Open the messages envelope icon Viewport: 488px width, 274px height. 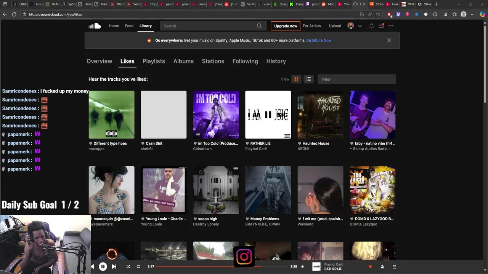pos(381,26)
